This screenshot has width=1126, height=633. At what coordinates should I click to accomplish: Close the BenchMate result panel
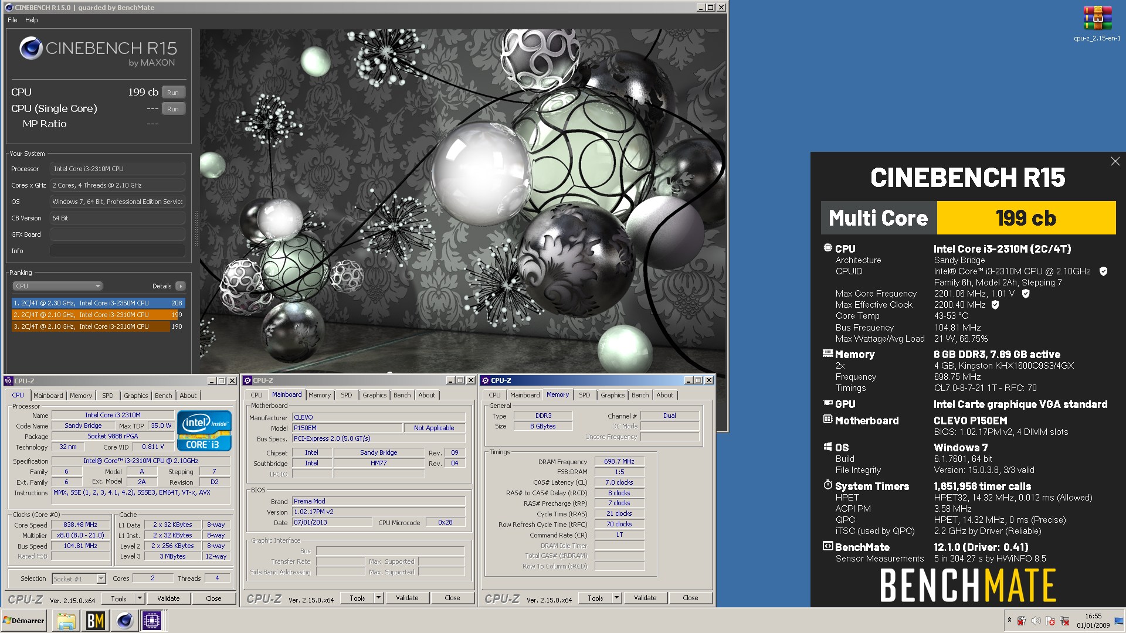(x=1115, y=161)
